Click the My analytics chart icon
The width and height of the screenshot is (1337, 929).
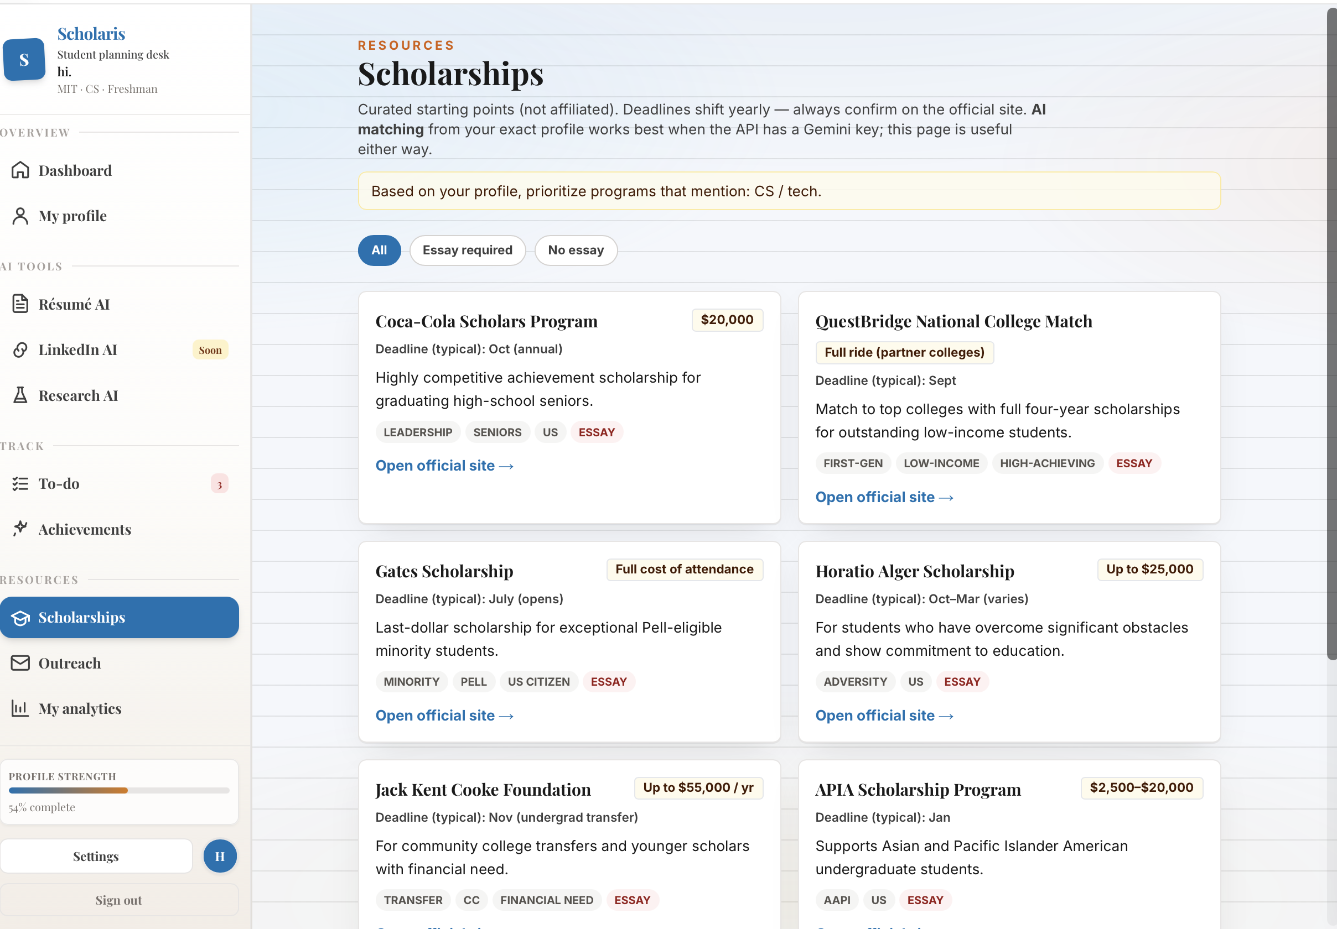coord(20,708)
